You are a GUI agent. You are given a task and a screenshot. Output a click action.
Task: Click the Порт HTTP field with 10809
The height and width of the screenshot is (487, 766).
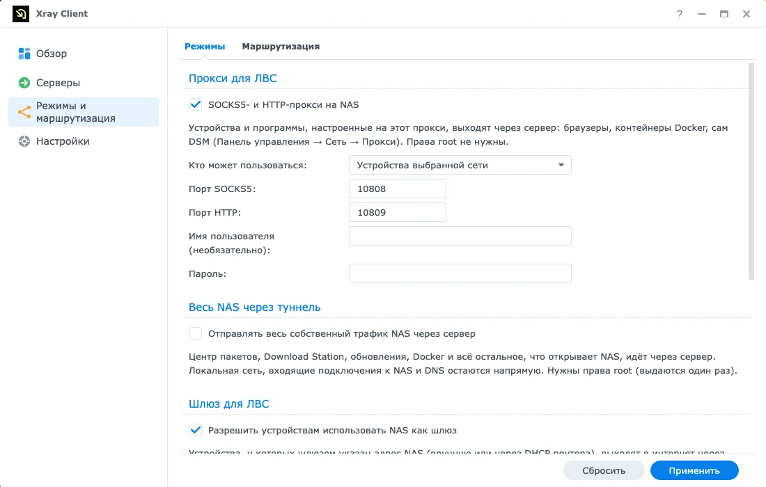click(x=397, y=212)
